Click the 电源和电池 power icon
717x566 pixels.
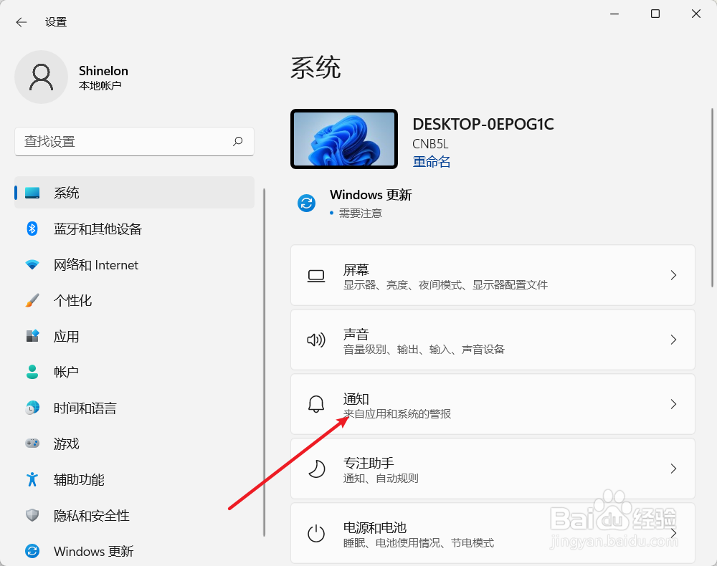(x=316, y=533)
